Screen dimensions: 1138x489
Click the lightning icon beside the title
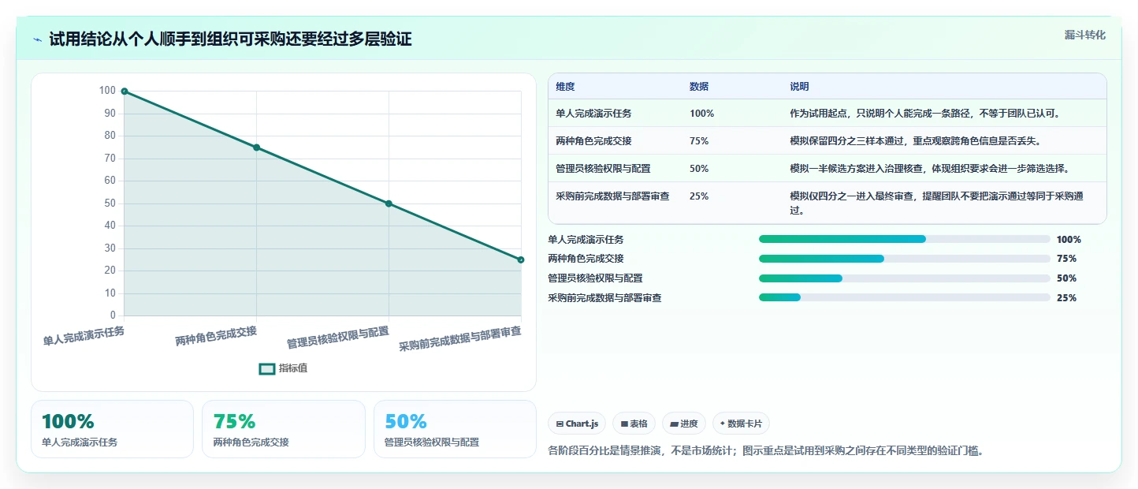(x=37, y=39)
